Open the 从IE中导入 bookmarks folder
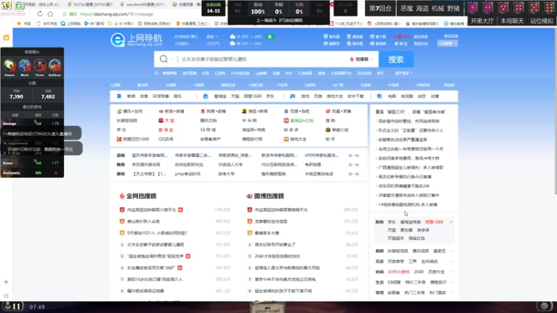This screenshot has height=313, width=557. click(120, 24)
